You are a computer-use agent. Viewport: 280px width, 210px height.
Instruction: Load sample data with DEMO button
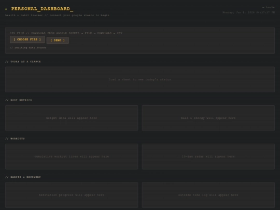58,40
